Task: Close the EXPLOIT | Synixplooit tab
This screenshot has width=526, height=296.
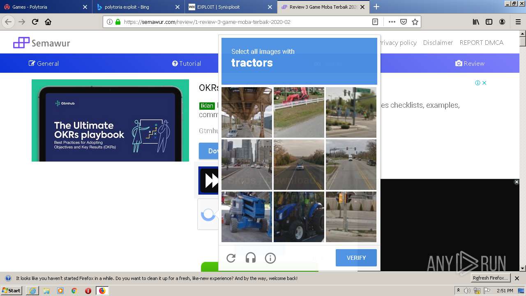Action: 270,7
